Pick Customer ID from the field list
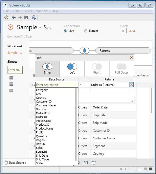The height and width of the screenshot is (174, 156). pyautogui.click(x=44, y=101)
